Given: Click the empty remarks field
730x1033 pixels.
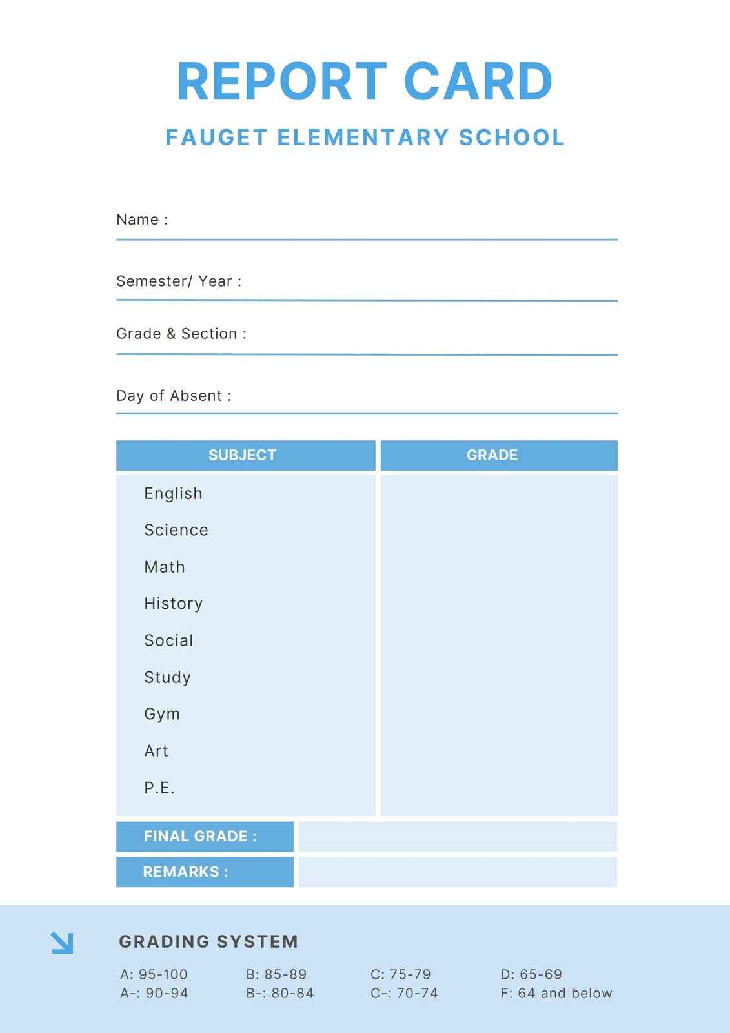Looking at the screenshot, I should click(x=458, y=872).
